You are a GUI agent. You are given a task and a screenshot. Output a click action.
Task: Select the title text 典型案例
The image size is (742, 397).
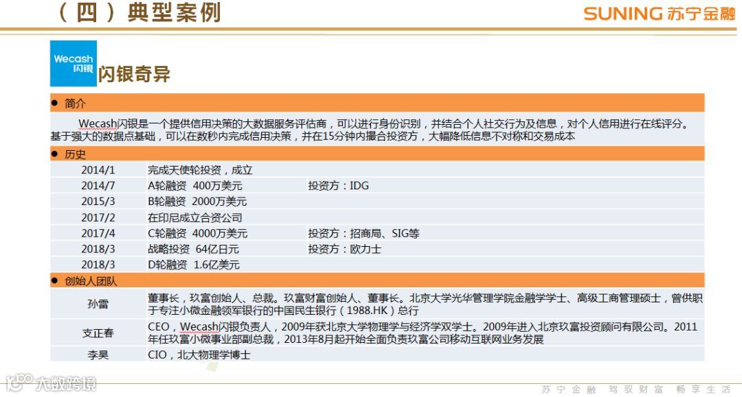click(174, 12)
